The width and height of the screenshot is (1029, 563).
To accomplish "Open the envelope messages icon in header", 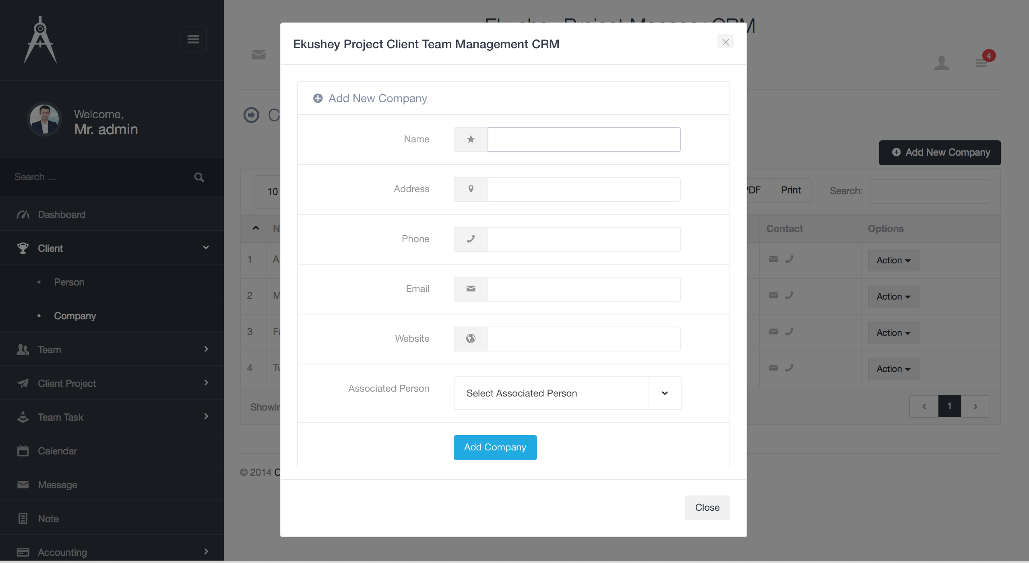I will [258, 55].
